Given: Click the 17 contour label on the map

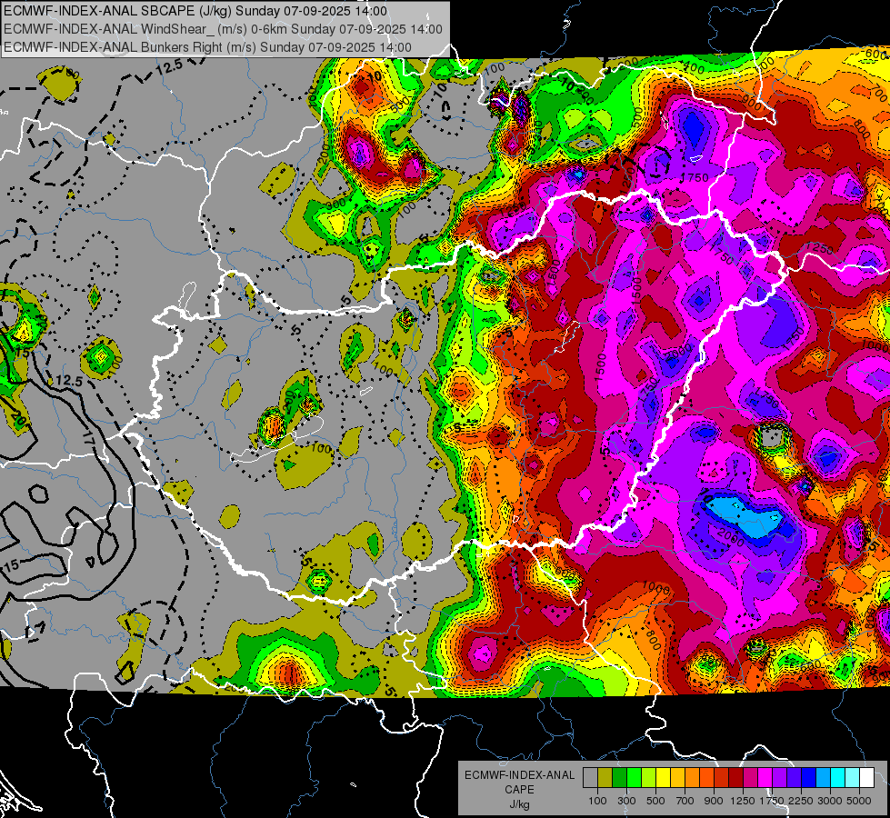Looking at the screenshot, I should 88,437.
